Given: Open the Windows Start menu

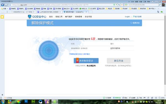Looking at the screenshot, I should point(3,102).
